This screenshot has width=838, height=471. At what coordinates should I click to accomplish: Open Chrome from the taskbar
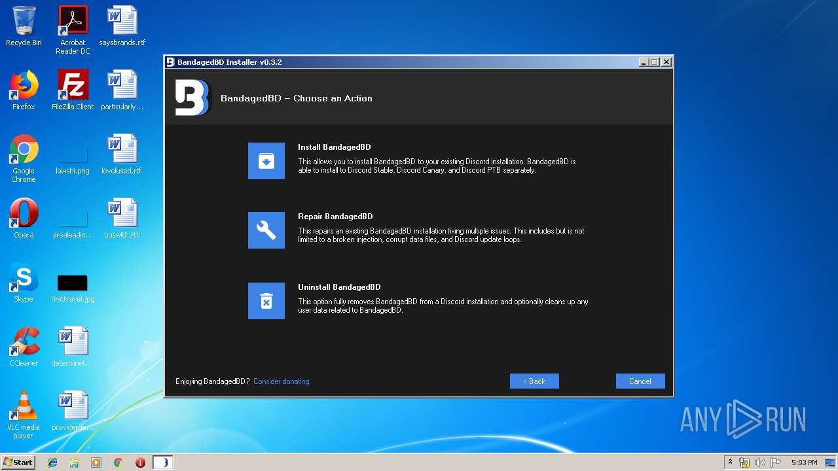(x=118, y=462)
